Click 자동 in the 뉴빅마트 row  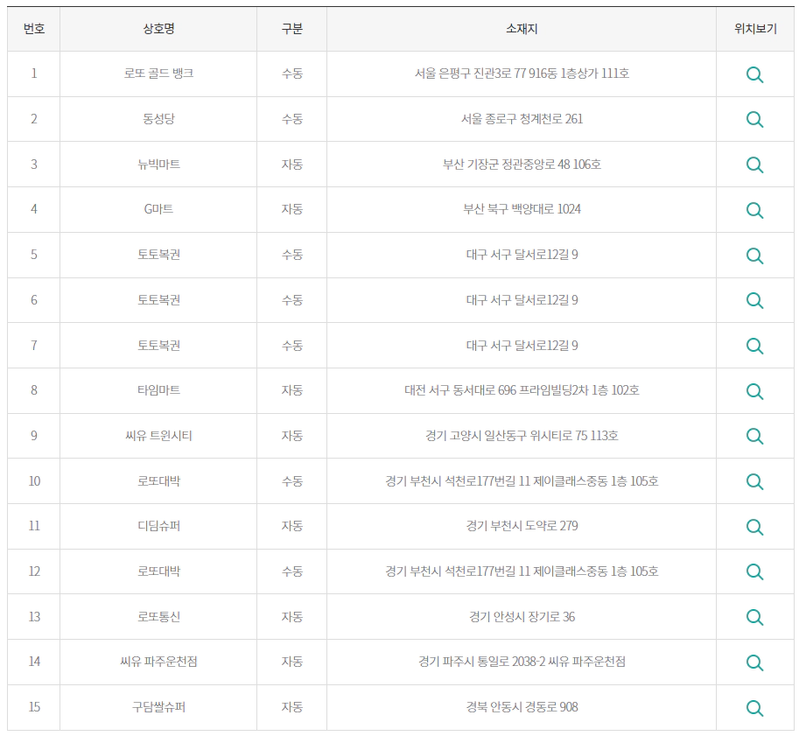(x=292, y=165)
